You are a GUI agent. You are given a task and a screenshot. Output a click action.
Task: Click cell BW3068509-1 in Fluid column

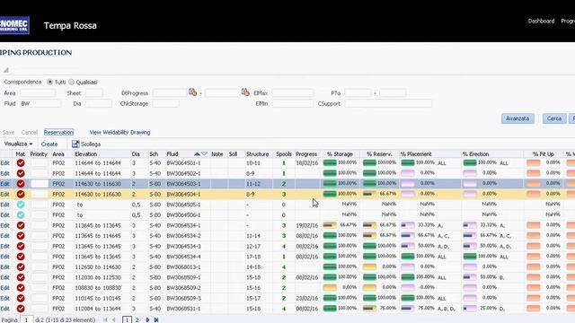183,277
